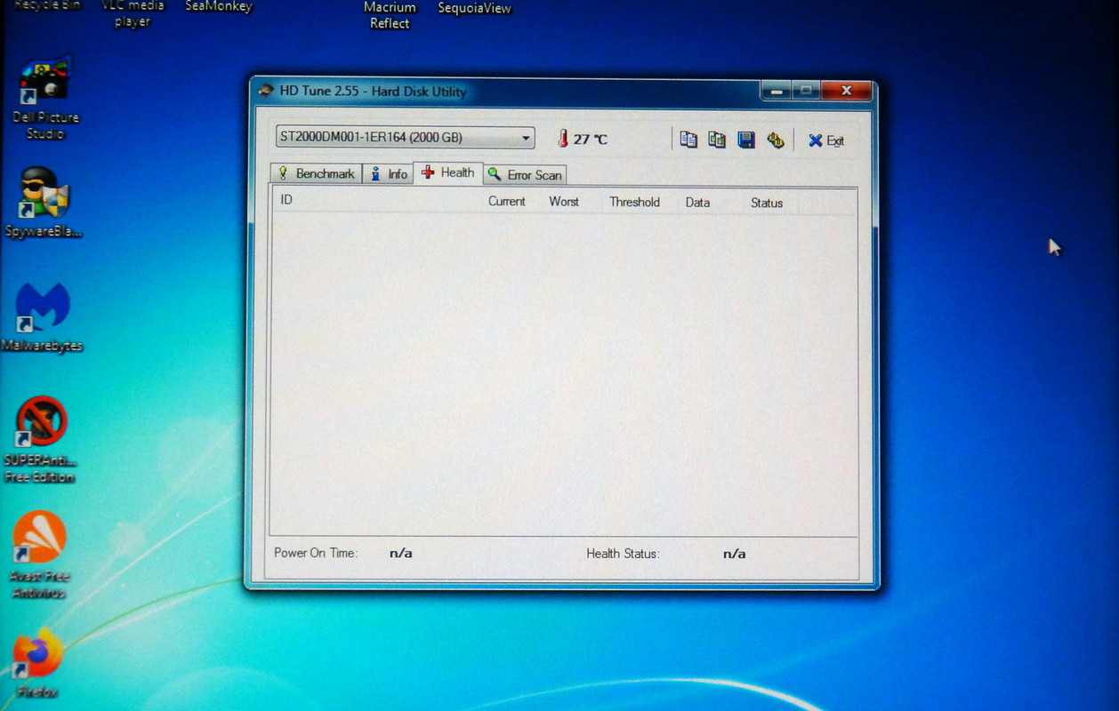Click the VLC media player desktop label
1119x711 pixels.
[x=132, y=12]
